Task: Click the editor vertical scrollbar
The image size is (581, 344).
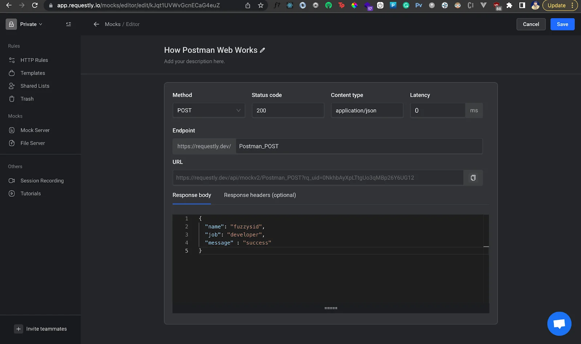Action: point(486,259)
